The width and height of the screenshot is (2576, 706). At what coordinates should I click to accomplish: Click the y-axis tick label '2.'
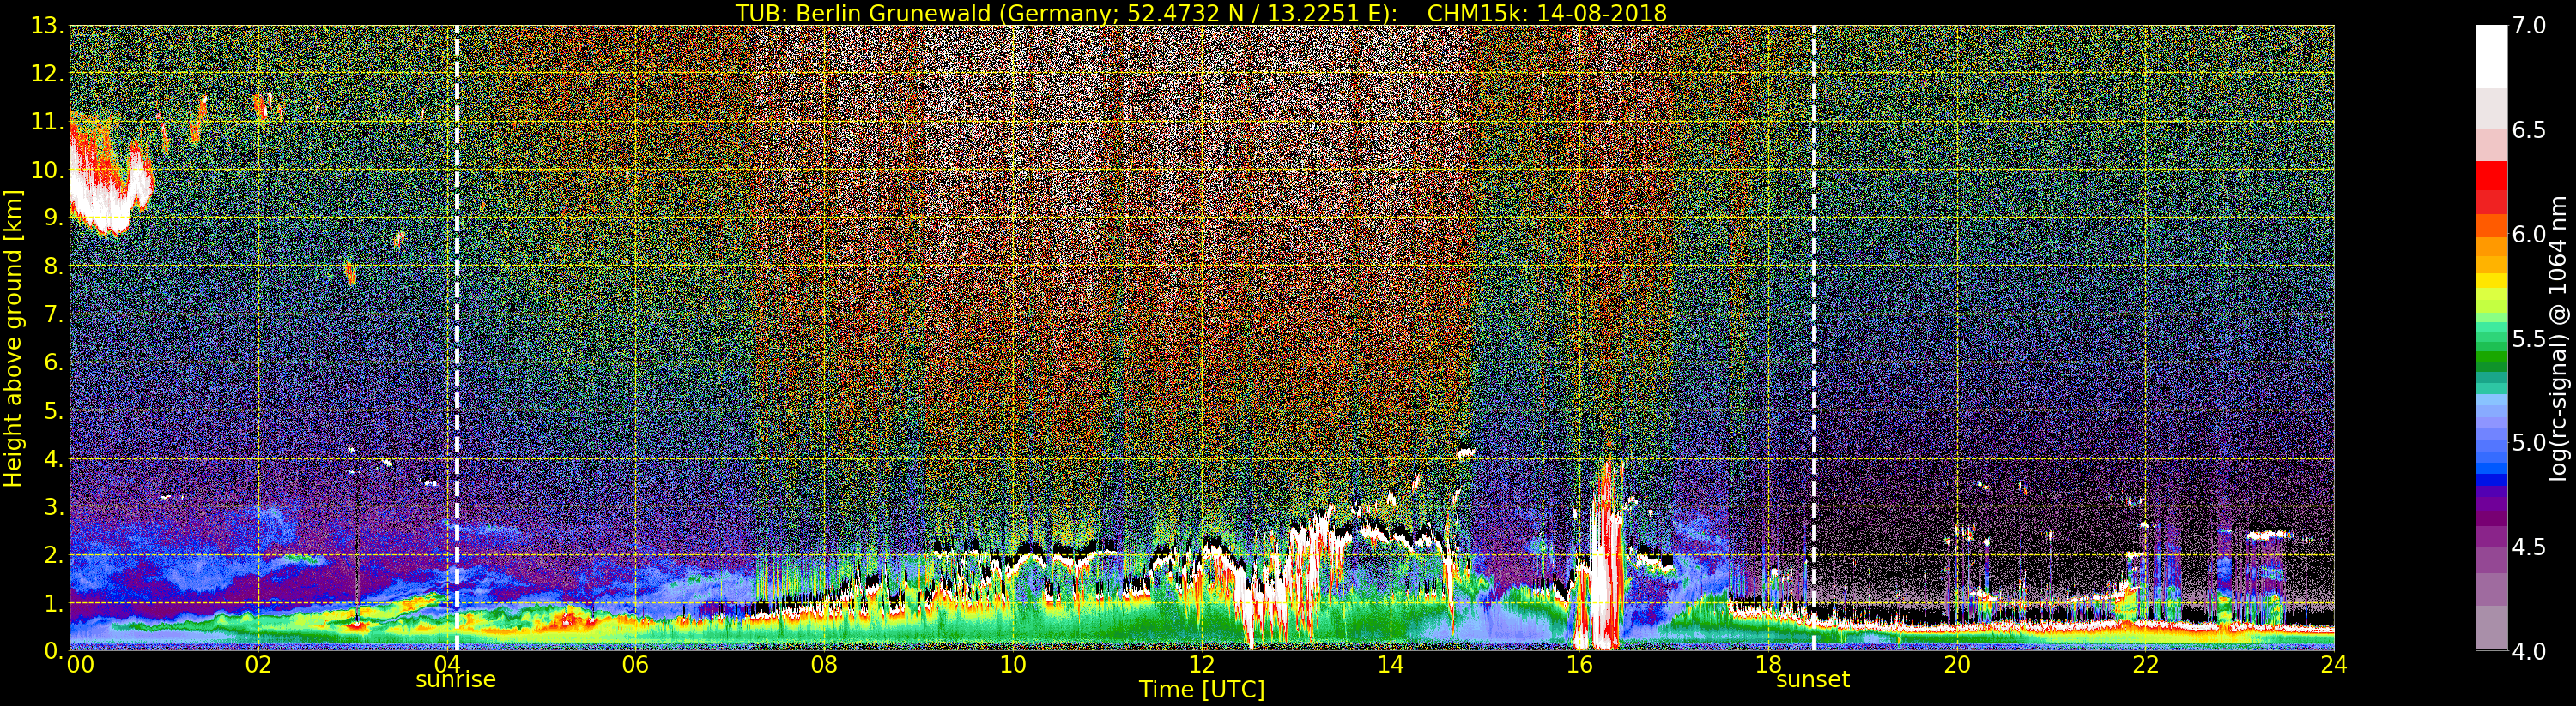[x=54, y=554]
